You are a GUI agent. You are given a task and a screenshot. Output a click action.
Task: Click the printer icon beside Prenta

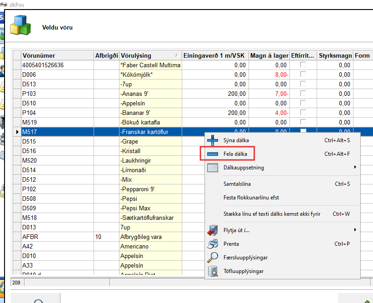[x=213, y=244]
